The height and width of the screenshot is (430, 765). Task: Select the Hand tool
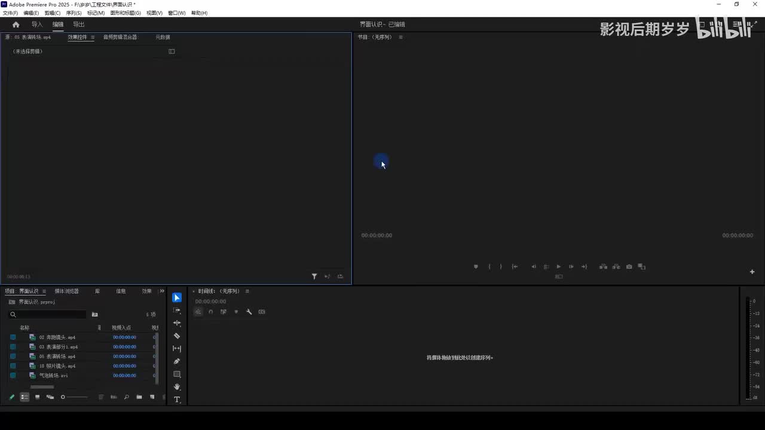pyautogui.click(x=177, y=387)
